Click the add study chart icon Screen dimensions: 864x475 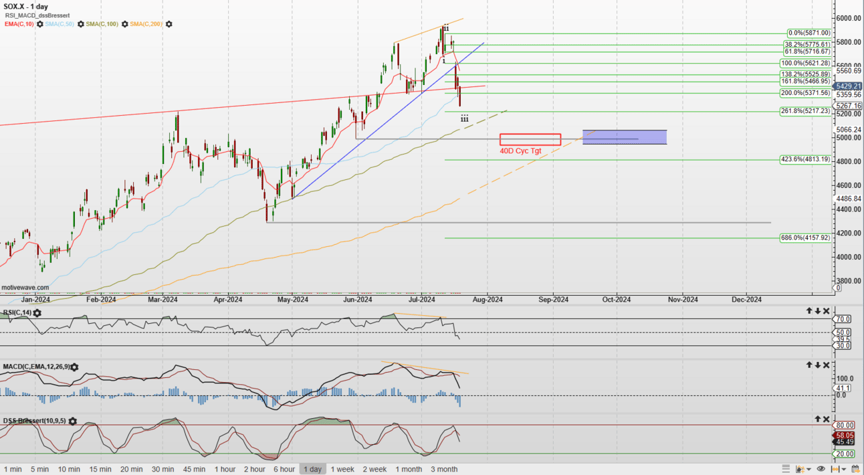point(800,469)
